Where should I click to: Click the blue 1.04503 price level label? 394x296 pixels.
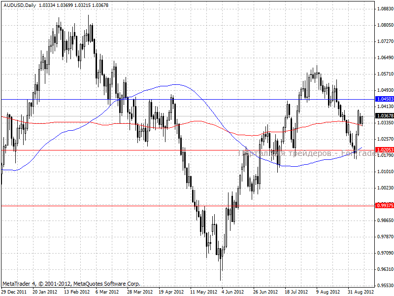(x=385, y=99)
